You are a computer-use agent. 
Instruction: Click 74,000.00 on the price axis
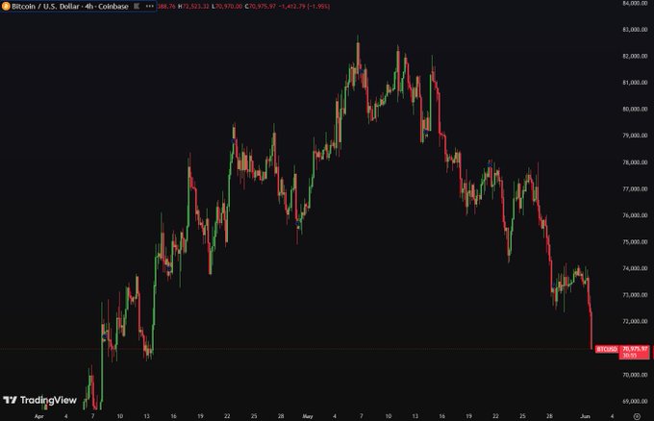pos(635,268)
